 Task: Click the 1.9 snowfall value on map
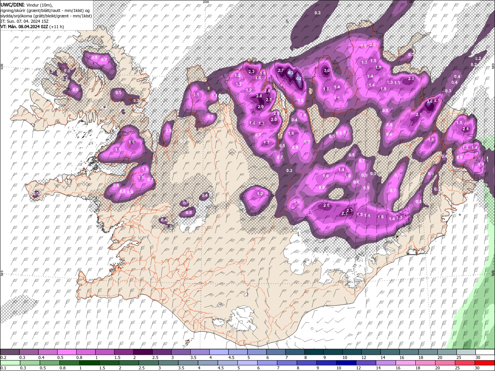[378, 67]
